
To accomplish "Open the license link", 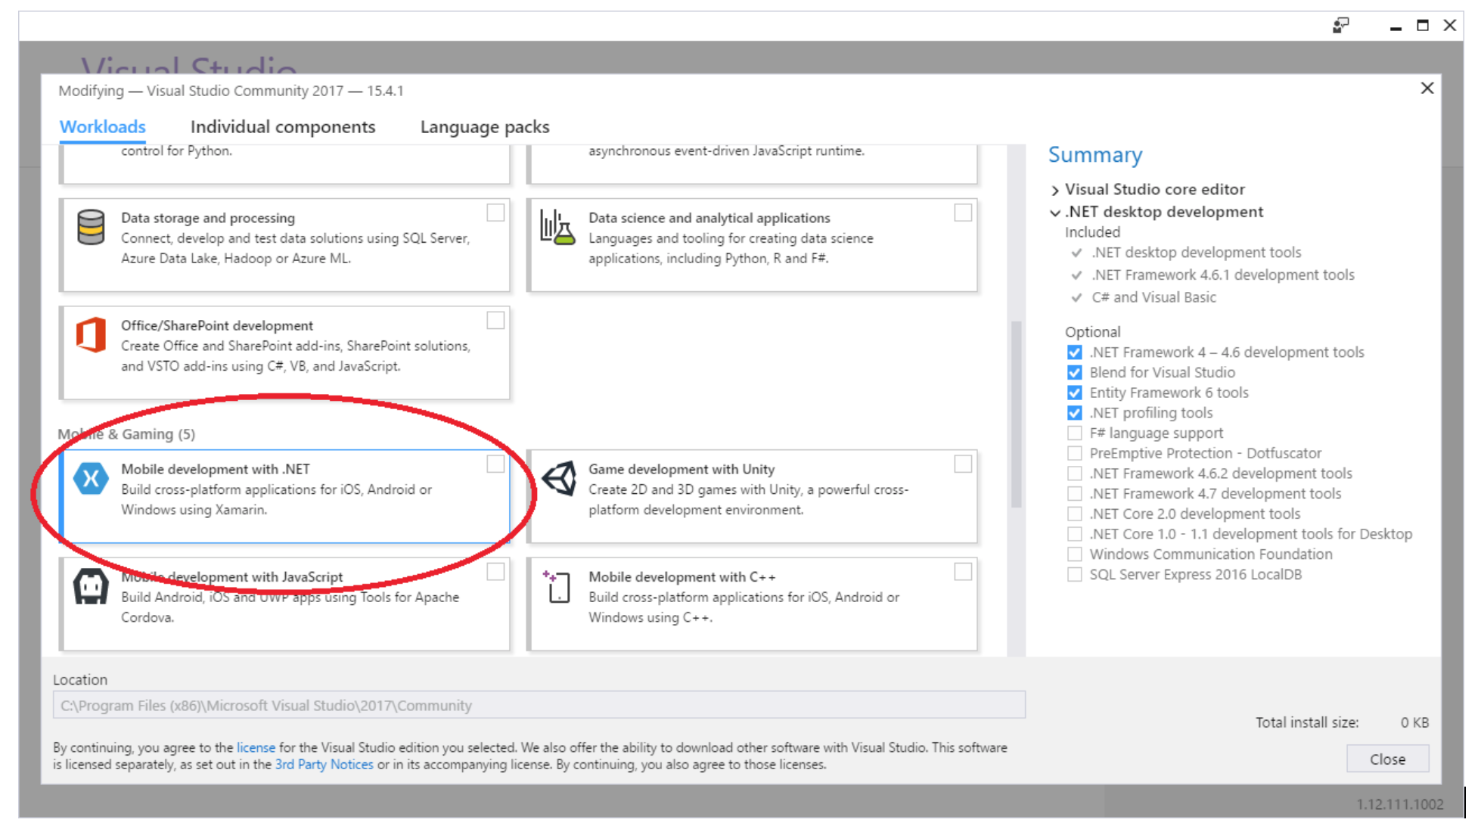I will 256,747.
